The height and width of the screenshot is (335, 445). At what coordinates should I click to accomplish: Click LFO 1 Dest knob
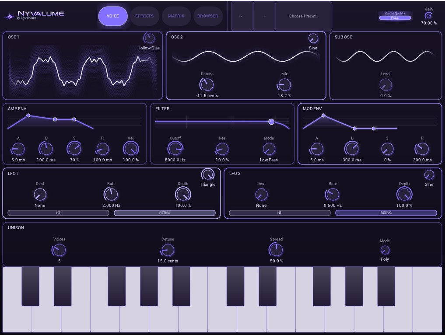(40, 195)
